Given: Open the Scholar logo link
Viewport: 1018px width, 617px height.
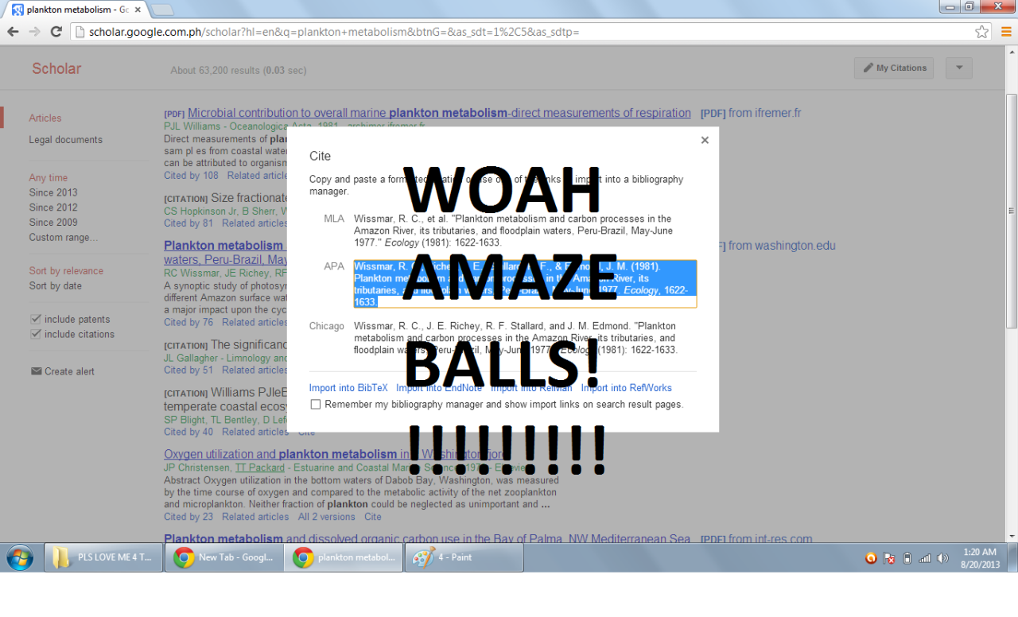Looking at the screenshot, I should pos(56,68).
